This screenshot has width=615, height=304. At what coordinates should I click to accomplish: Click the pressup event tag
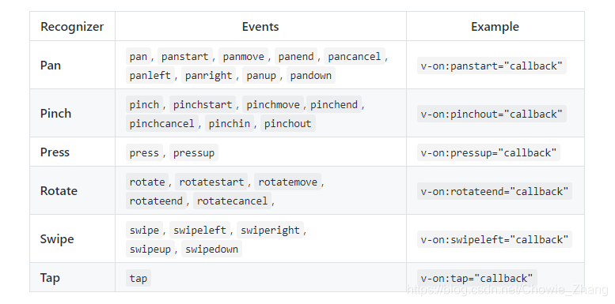point(194,152)
